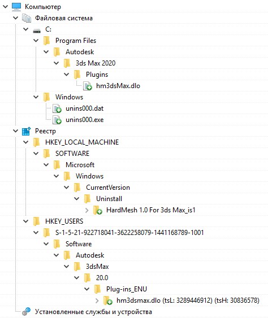Select the Файловая система label
The image size is (268, 318).
(x=64, y=18)
